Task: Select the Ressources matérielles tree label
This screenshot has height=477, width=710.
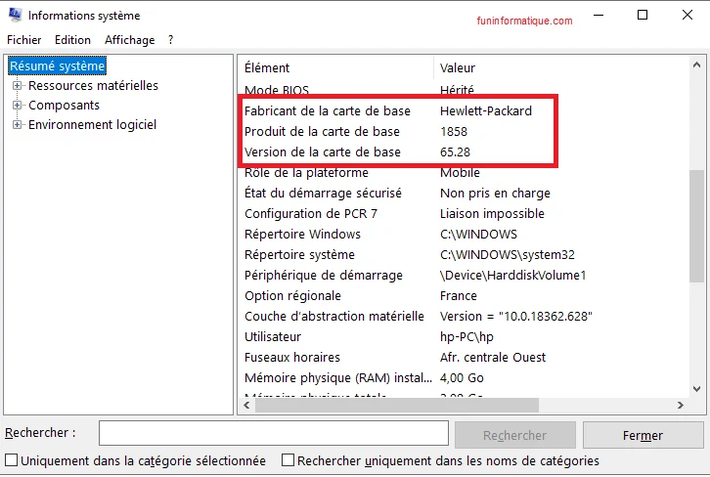Action: tap(93, 86)
